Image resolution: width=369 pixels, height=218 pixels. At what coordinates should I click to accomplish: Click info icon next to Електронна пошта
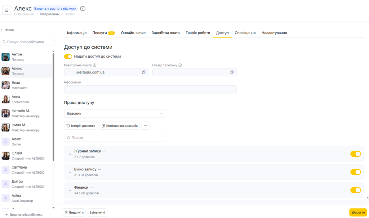95,66
